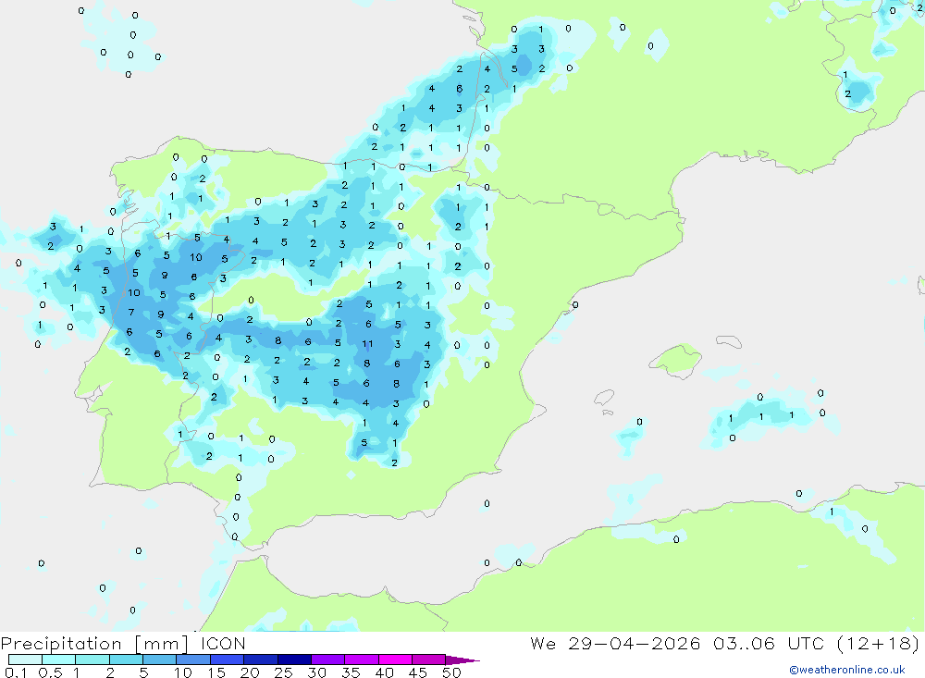Viewport: 925px width, 678px height.
Task: Click the legend label 35
Action: 351,672
